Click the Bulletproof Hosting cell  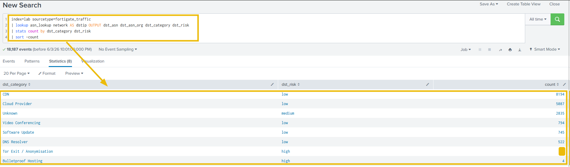tap(22, 161)
